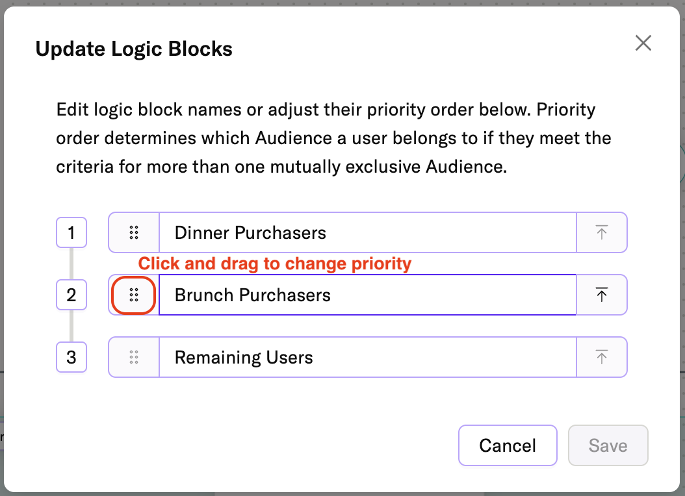Move Brunch Purchasers to top priority via arrow
The width and height of the screenshot is (685, 496).
tap(602, 295)
